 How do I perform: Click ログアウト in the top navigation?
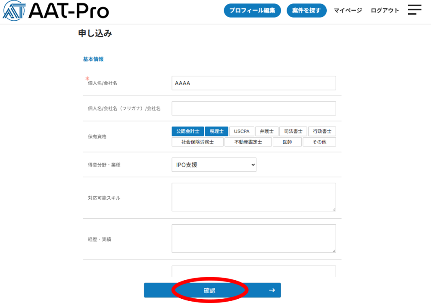tap(385, 11)
